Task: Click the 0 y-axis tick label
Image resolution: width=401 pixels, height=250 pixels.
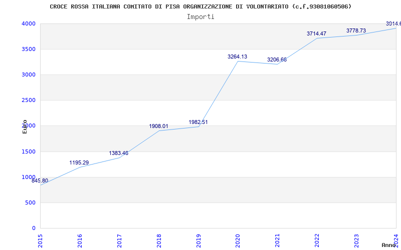Action: 34,228
